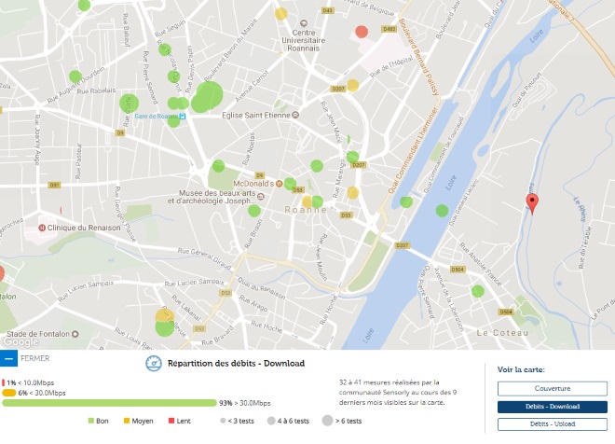Screen dimensions: 615x444
Task: Click the McDonald's restaurant icon
Action: (x=279, y=184)
